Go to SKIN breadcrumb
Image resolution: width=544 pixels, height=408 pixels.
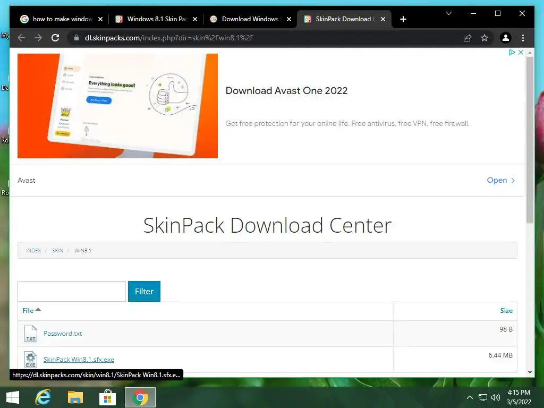coord(57,251)
